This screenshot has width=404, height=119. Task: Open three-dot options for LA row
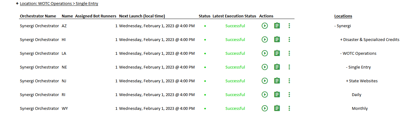tap(289, 53)
